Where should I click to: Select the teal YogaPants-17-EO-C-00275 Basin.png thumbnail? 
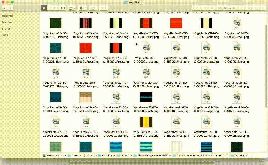56,48
